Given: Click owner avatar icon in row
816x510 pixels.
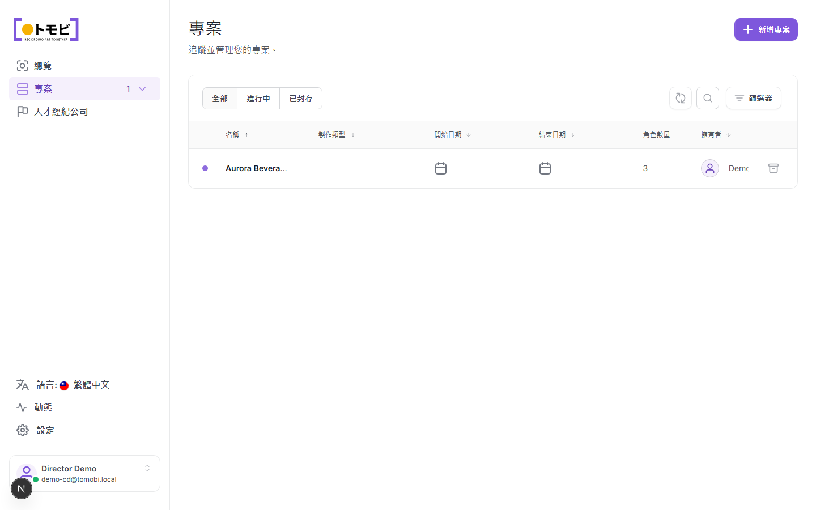Looking at the screenshot, I should [710, 168].
